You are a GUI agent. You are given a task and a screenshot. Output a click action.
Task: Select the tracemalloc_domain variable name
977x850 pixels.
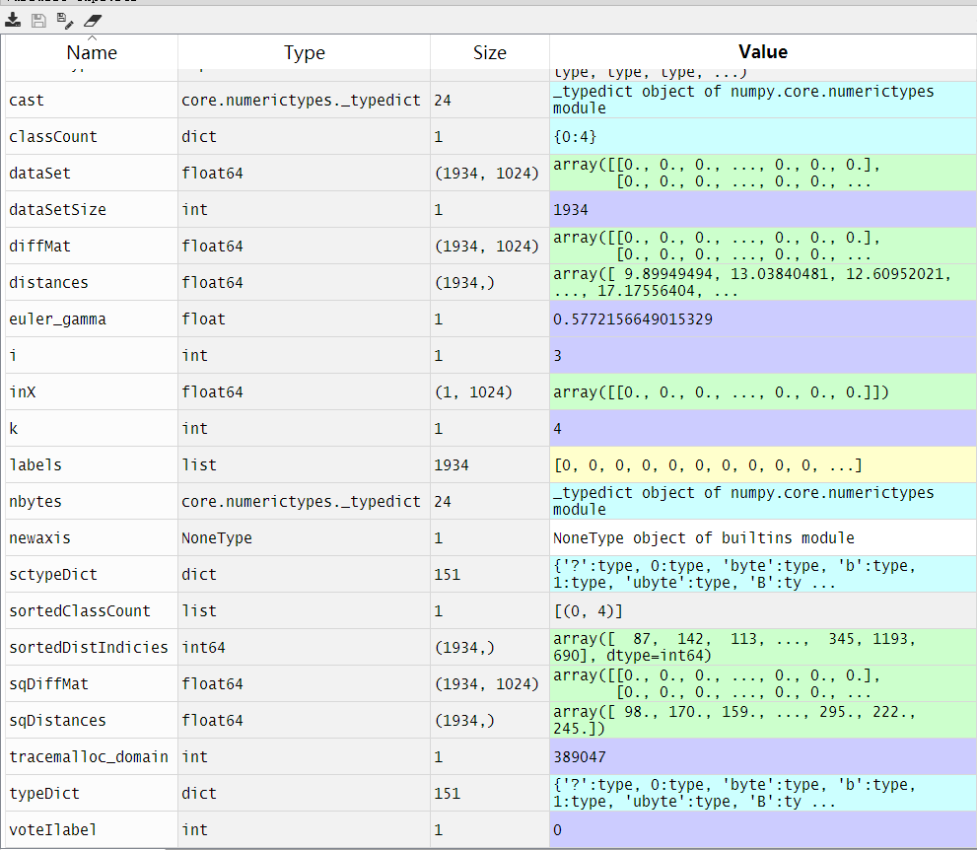pos(89,756)
